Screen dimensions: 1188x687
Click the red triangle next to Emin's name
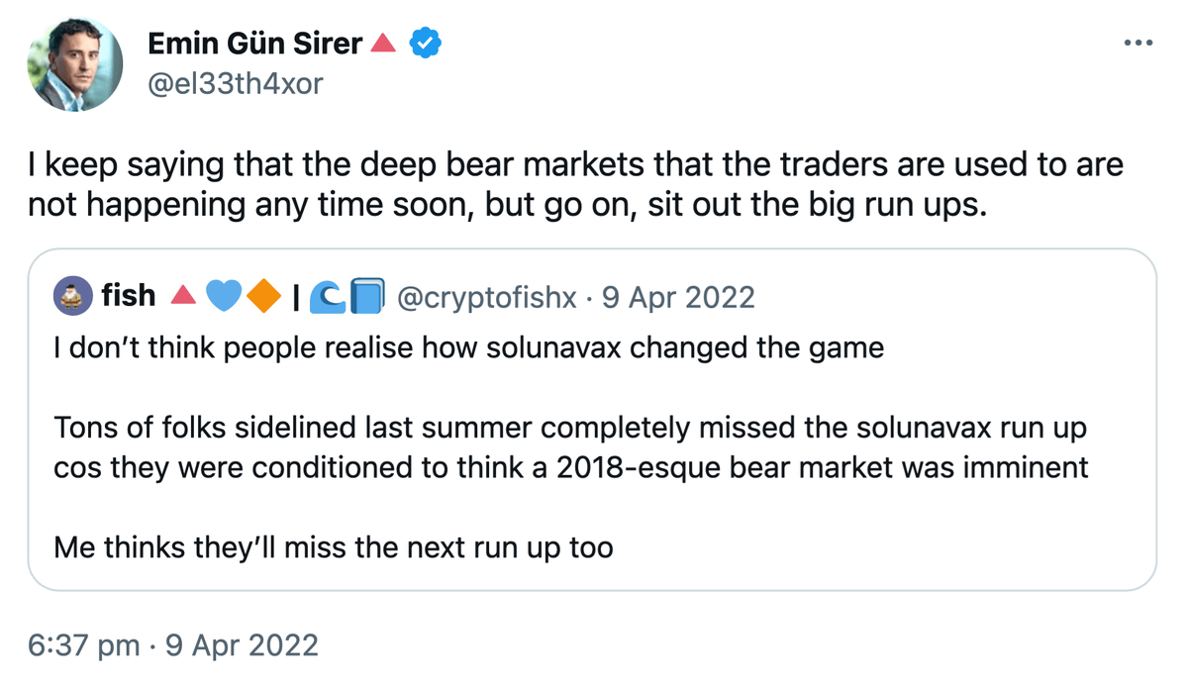(383, 44)
